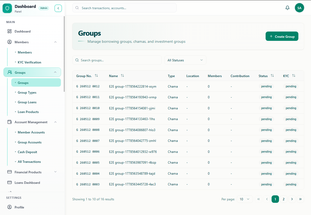The height and width of the screenshot is (215, 311).
Task: Click the sidebar vertical scrollbar
Action: coord(64,54)
